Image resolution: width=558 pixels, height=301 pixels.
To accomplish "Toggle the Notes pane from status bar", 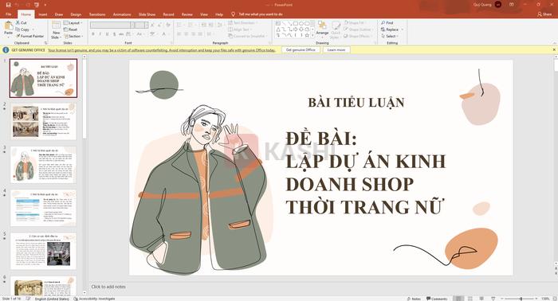I will coord(414,299).
